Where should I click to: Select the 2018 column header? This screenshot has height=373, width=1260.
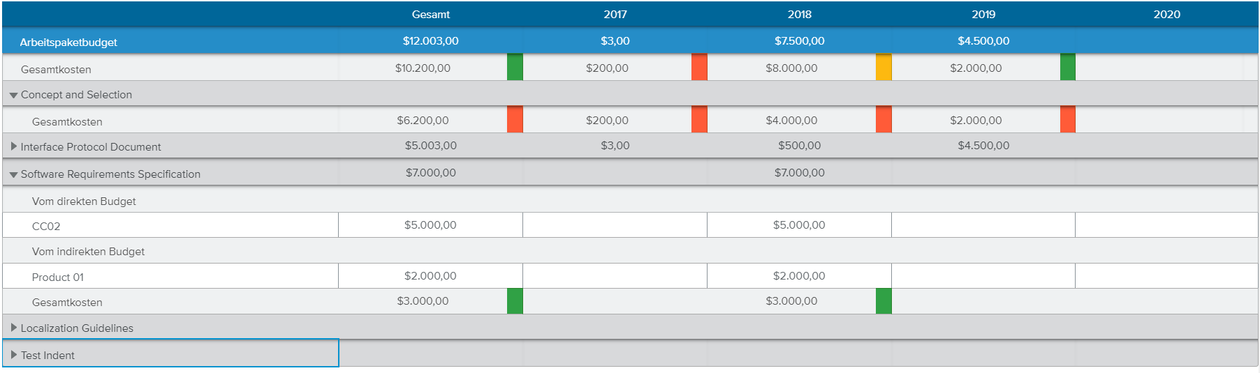799,15
